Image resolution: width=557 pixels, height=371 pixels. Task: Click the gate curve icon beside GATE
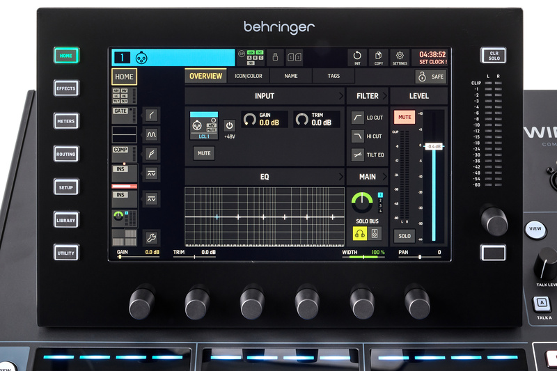pos(151,115)
